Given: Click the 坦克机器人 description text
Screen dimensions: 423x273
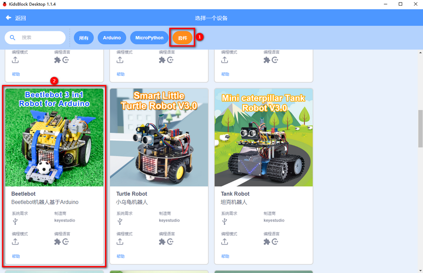Looking at the screenshot, I should coord(234,202).
